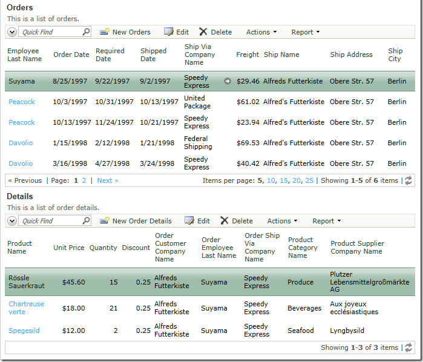Viewport: 423px width, 362px height.
Task: Click the arrow icon in the Suyama row
Action: [228, 81]
